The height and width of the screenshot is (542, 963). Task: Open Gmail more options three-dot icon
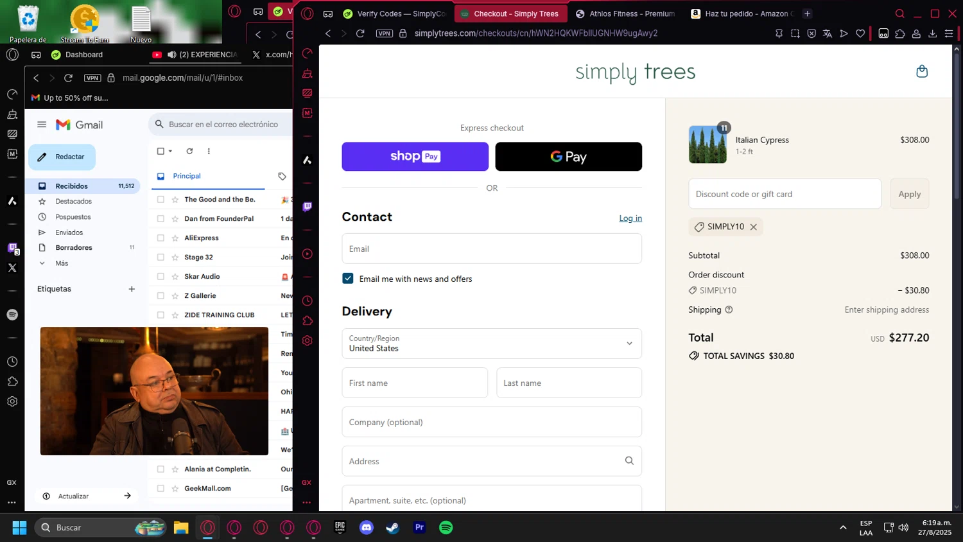209,151
